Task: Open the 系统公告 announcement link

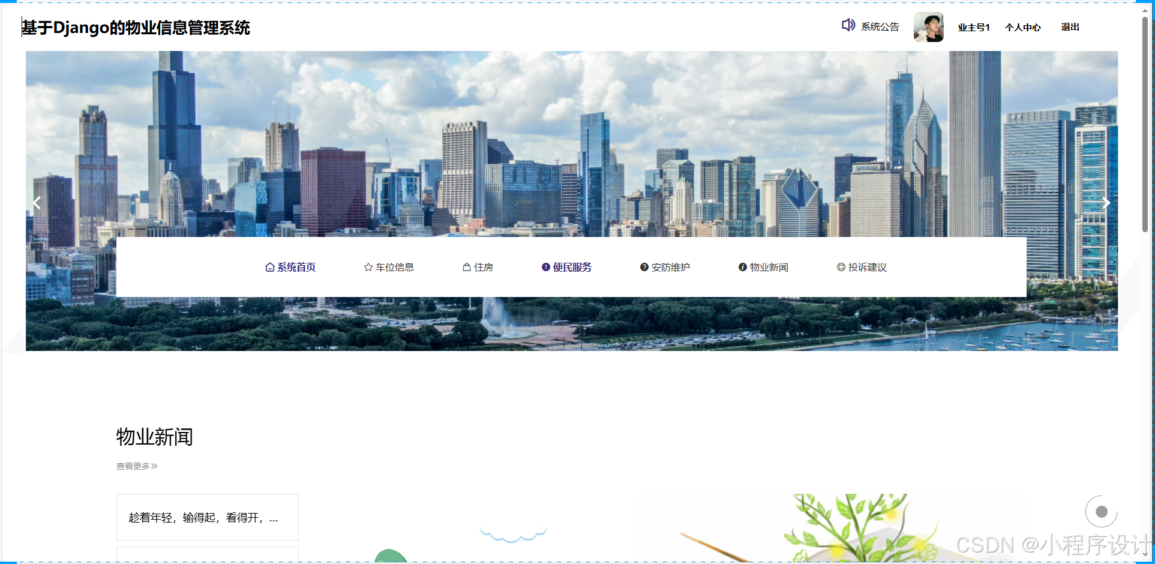Action: 880,27
